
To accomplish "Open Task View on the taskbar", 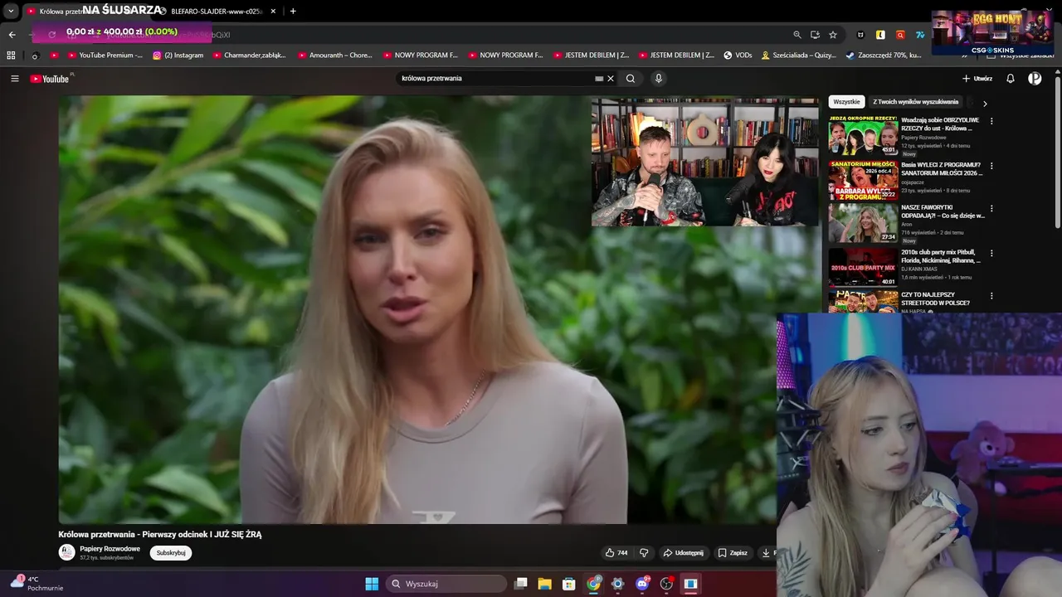I will [521, 584].
